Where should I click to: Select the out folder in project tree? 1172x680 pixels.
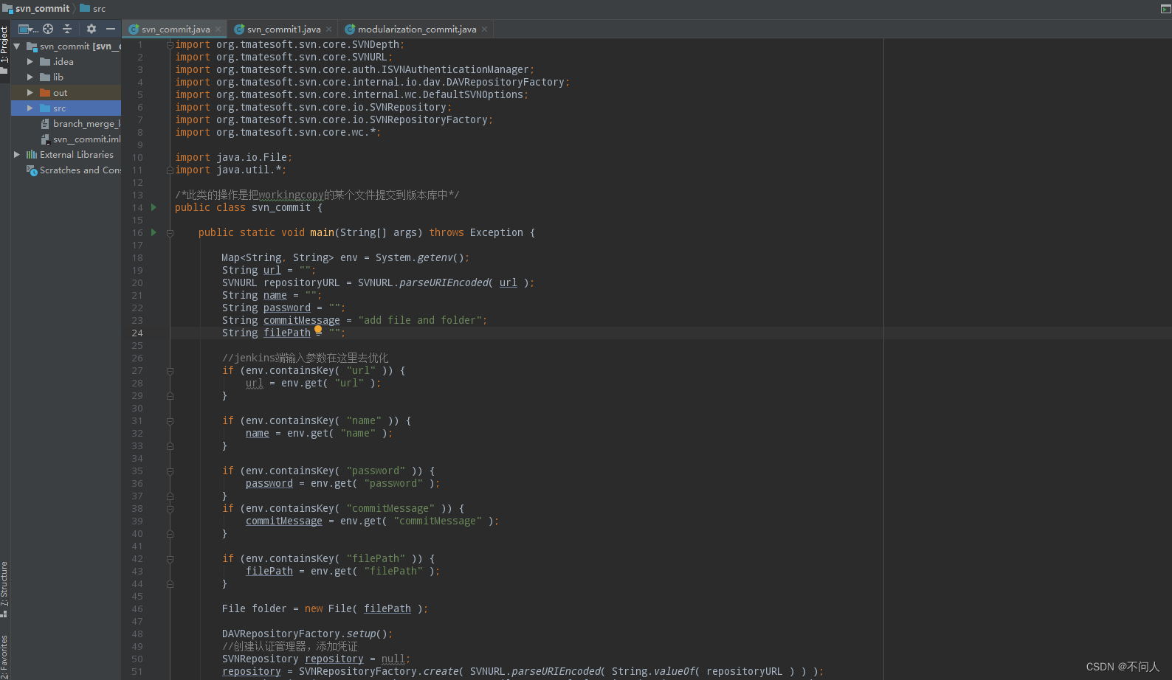[x=66, y=93]
